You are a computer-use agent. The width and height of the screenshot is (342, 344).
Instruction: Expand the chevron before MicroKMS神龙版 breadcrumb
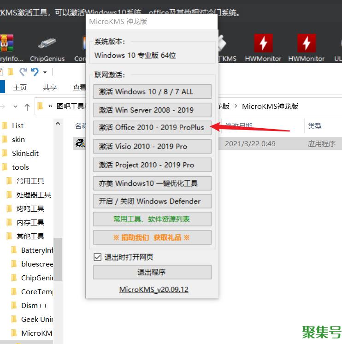(x=236, y=106)
